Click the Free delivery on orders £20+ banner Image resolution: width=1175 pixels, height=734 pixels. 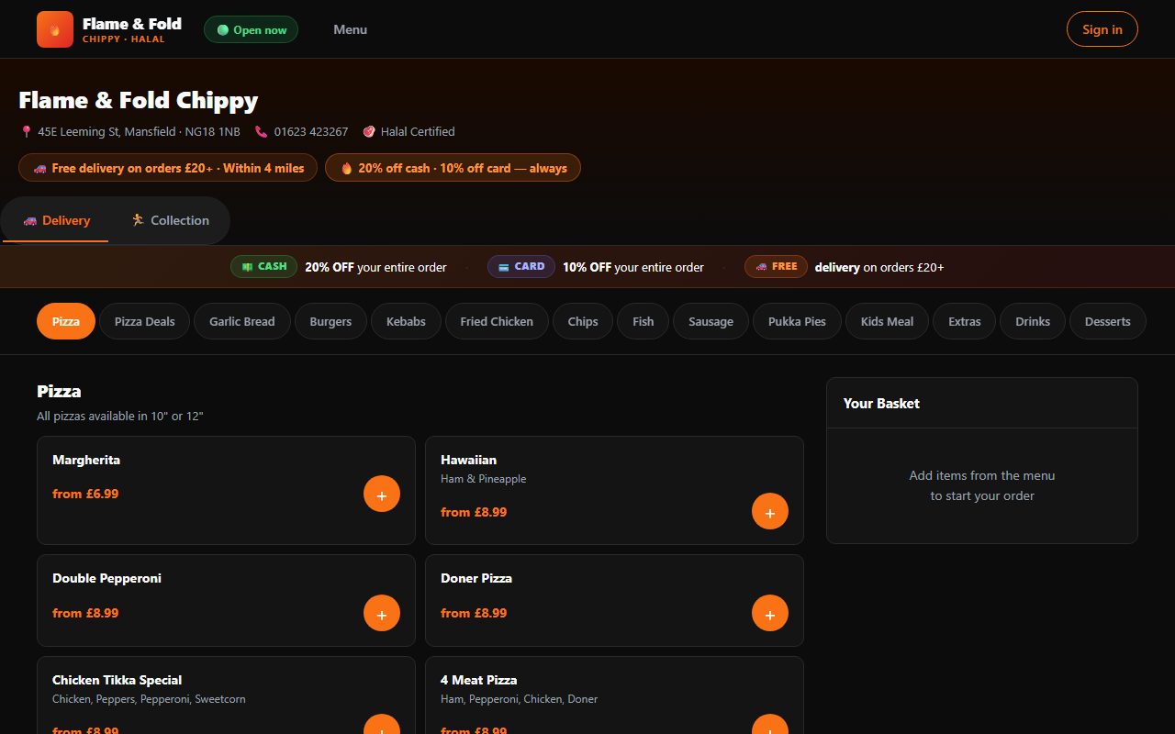168,168
